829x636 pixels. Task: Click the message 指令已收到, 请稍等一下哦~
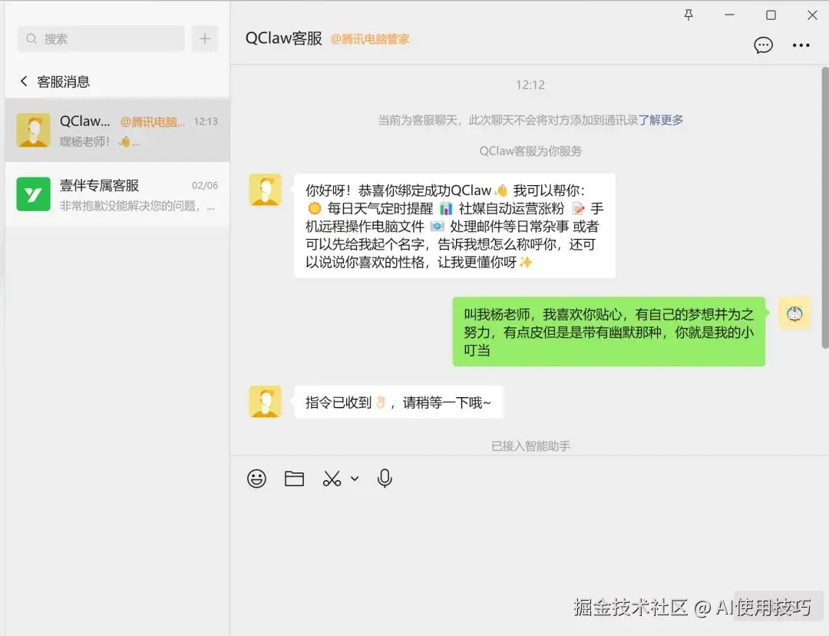click(398, 402)
